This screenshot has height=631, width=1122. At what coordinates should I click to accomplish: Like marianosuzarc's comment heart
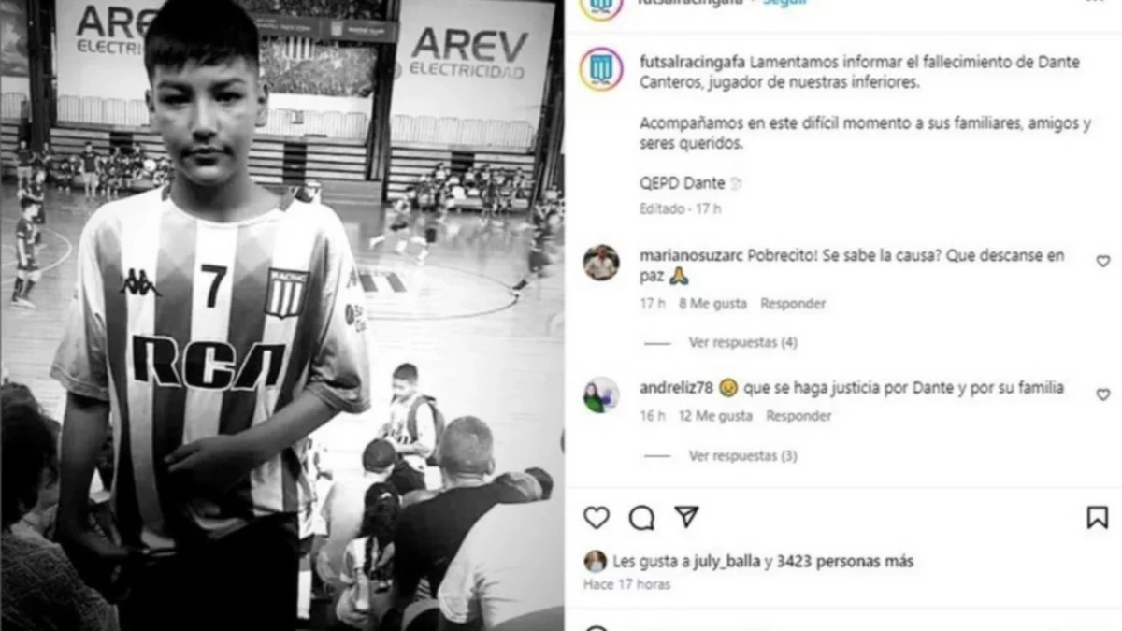1103,262
